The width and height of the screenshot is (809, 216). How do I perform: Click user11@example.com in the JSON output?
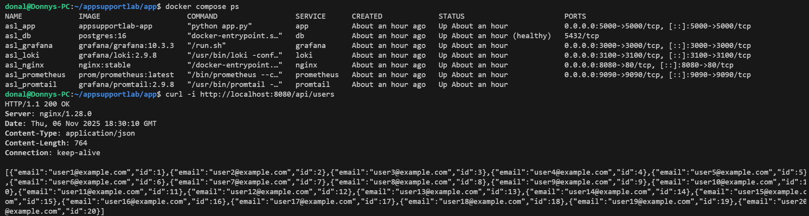pyautogui.click(x=100, y=192)
